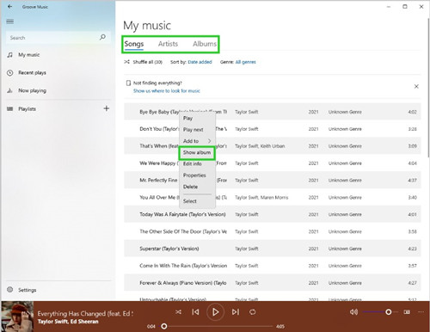Click the back arrow in Groove Music
The width and height of the screenshot is (430, 332).
pyautogui.click(x=9, y=6)
